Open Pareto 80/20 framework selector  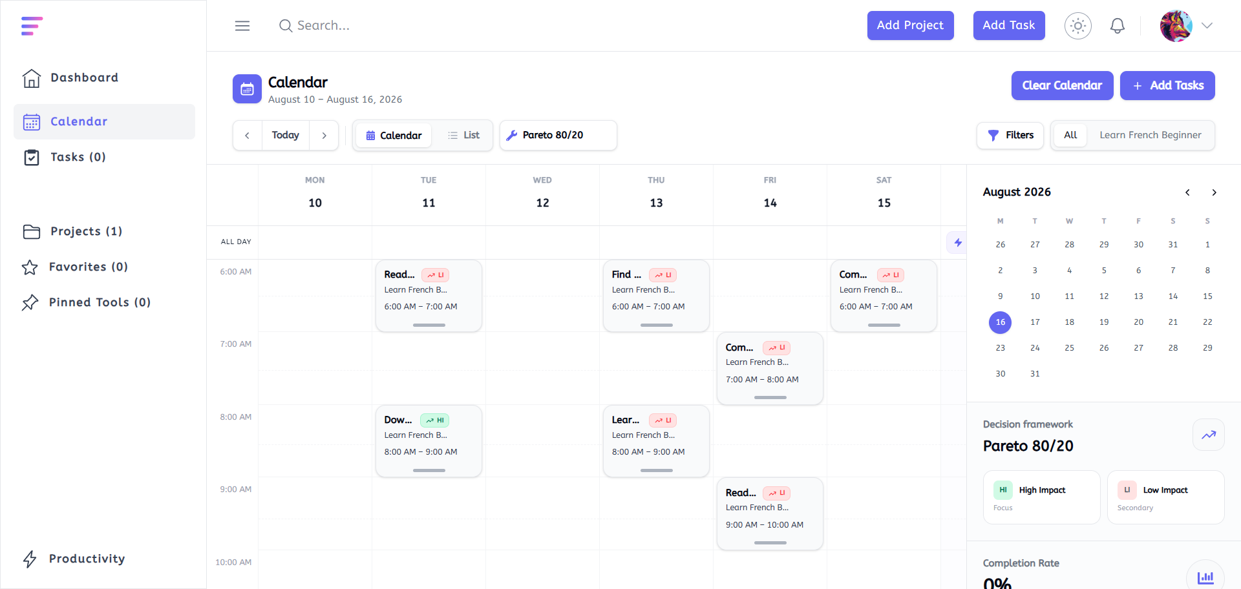[558, 136]
